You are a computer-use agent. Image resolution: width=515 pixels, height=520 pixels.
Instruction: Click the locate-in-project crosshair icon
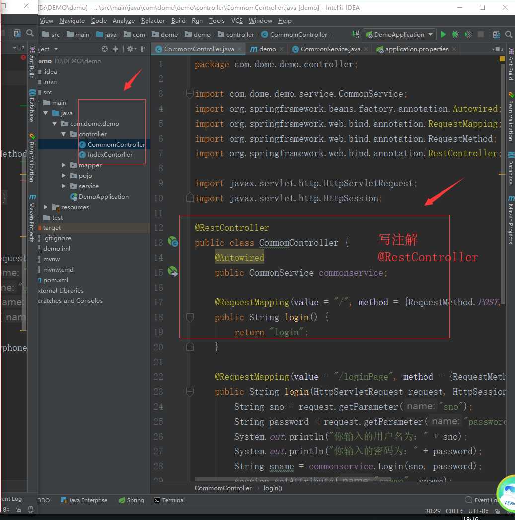[105, 49]
